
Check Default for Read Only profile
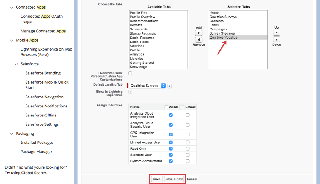click(188, 149)
